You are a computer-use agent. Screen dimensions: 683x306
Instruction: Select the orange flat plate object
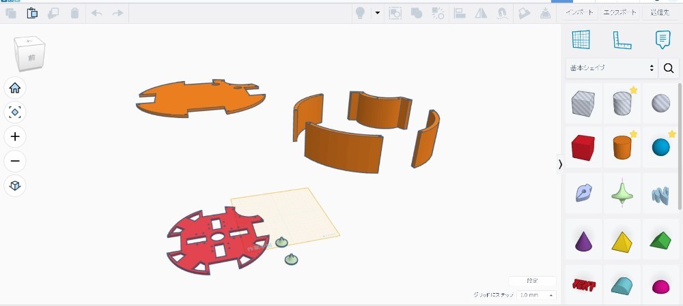click(x=200, y=99)
